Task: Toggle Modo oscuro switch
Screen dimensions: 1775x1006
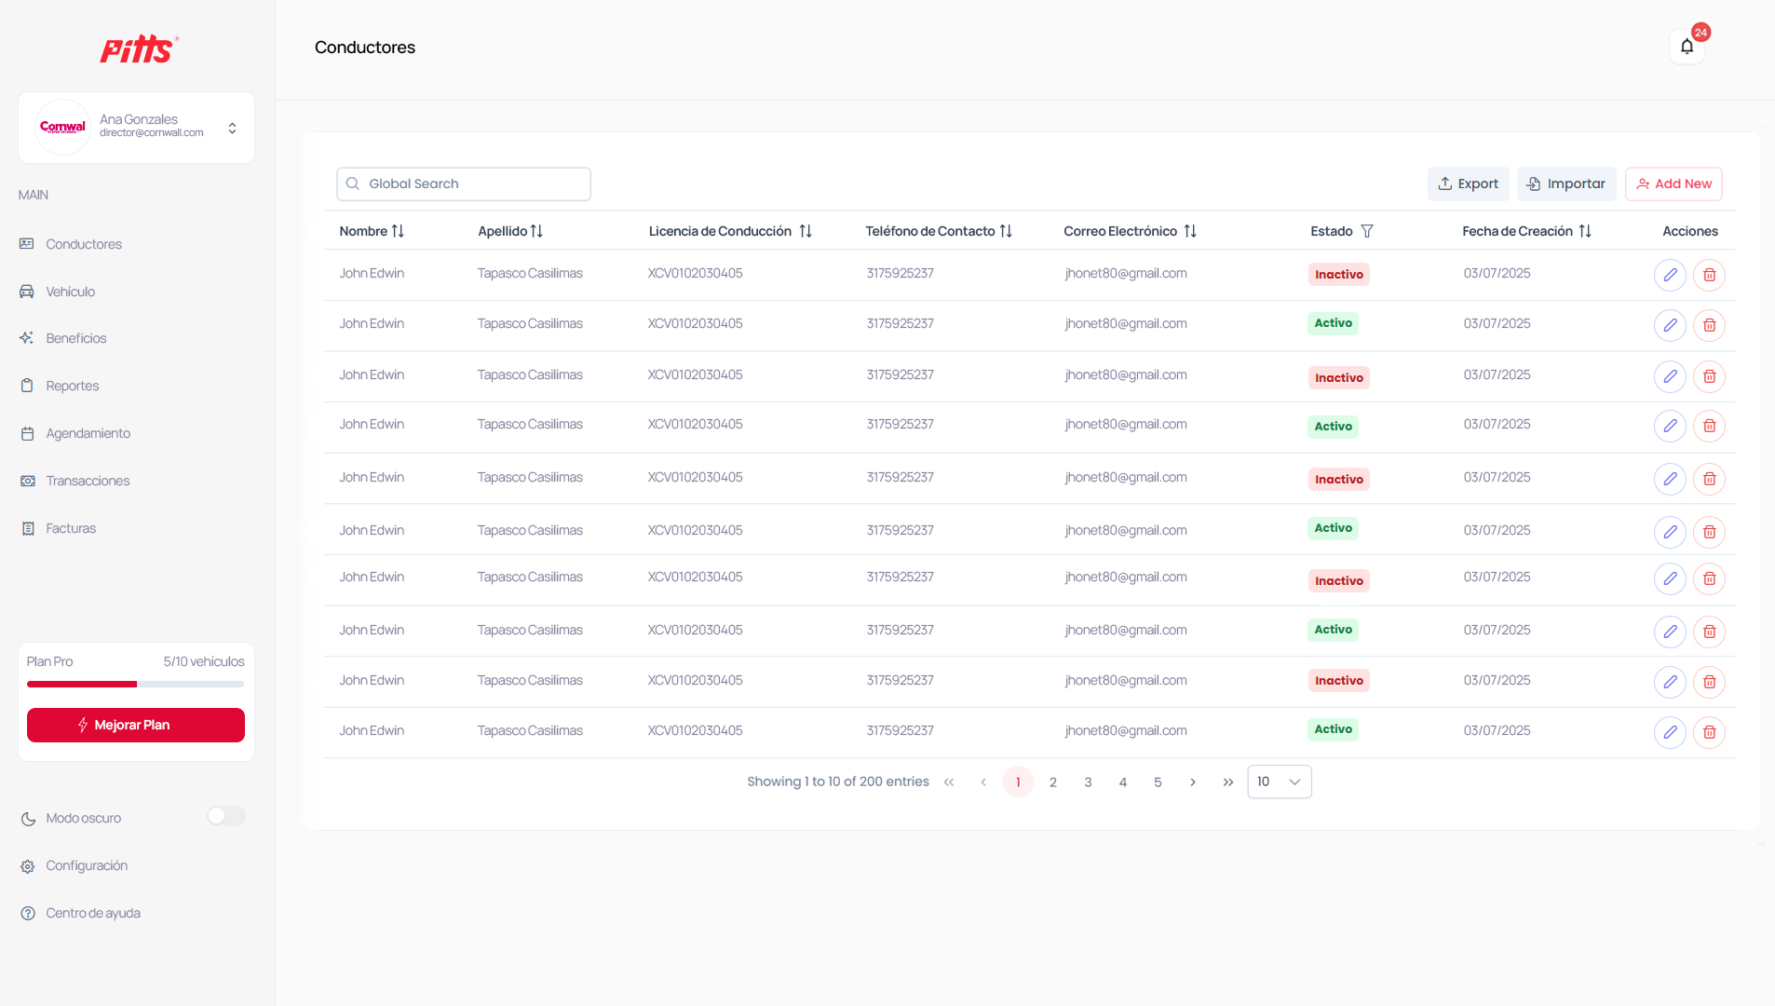Action: point(225,817)
